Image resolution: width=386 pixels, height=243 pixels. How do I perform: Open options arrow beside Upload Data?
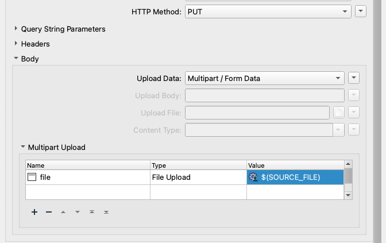click(354, 78)
